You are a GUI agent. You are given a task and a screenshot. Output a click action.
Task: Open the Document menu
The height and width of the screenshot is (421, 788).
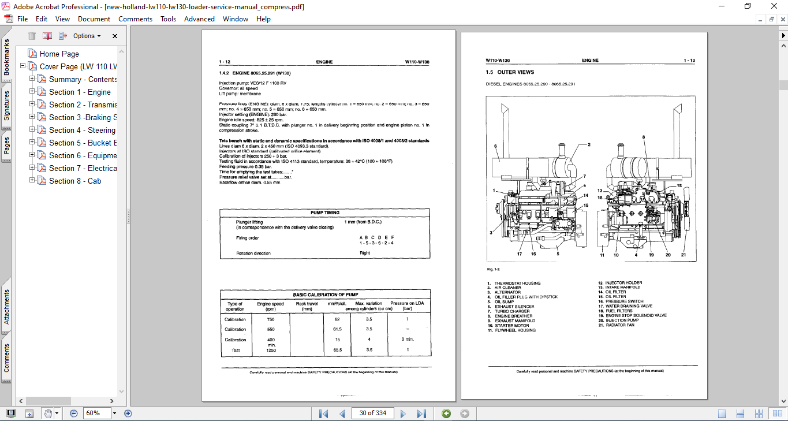point(94,19)
